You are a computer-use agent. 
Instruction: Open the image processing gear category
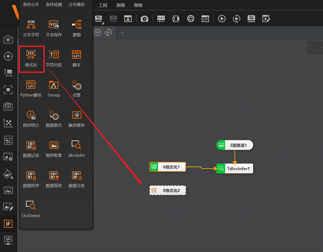pos(8,157)
